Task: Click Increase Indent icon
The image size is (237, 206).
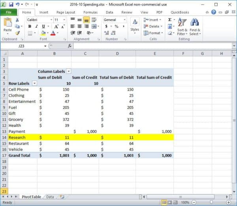Action: pyautogui.click(x=79, y=33)
